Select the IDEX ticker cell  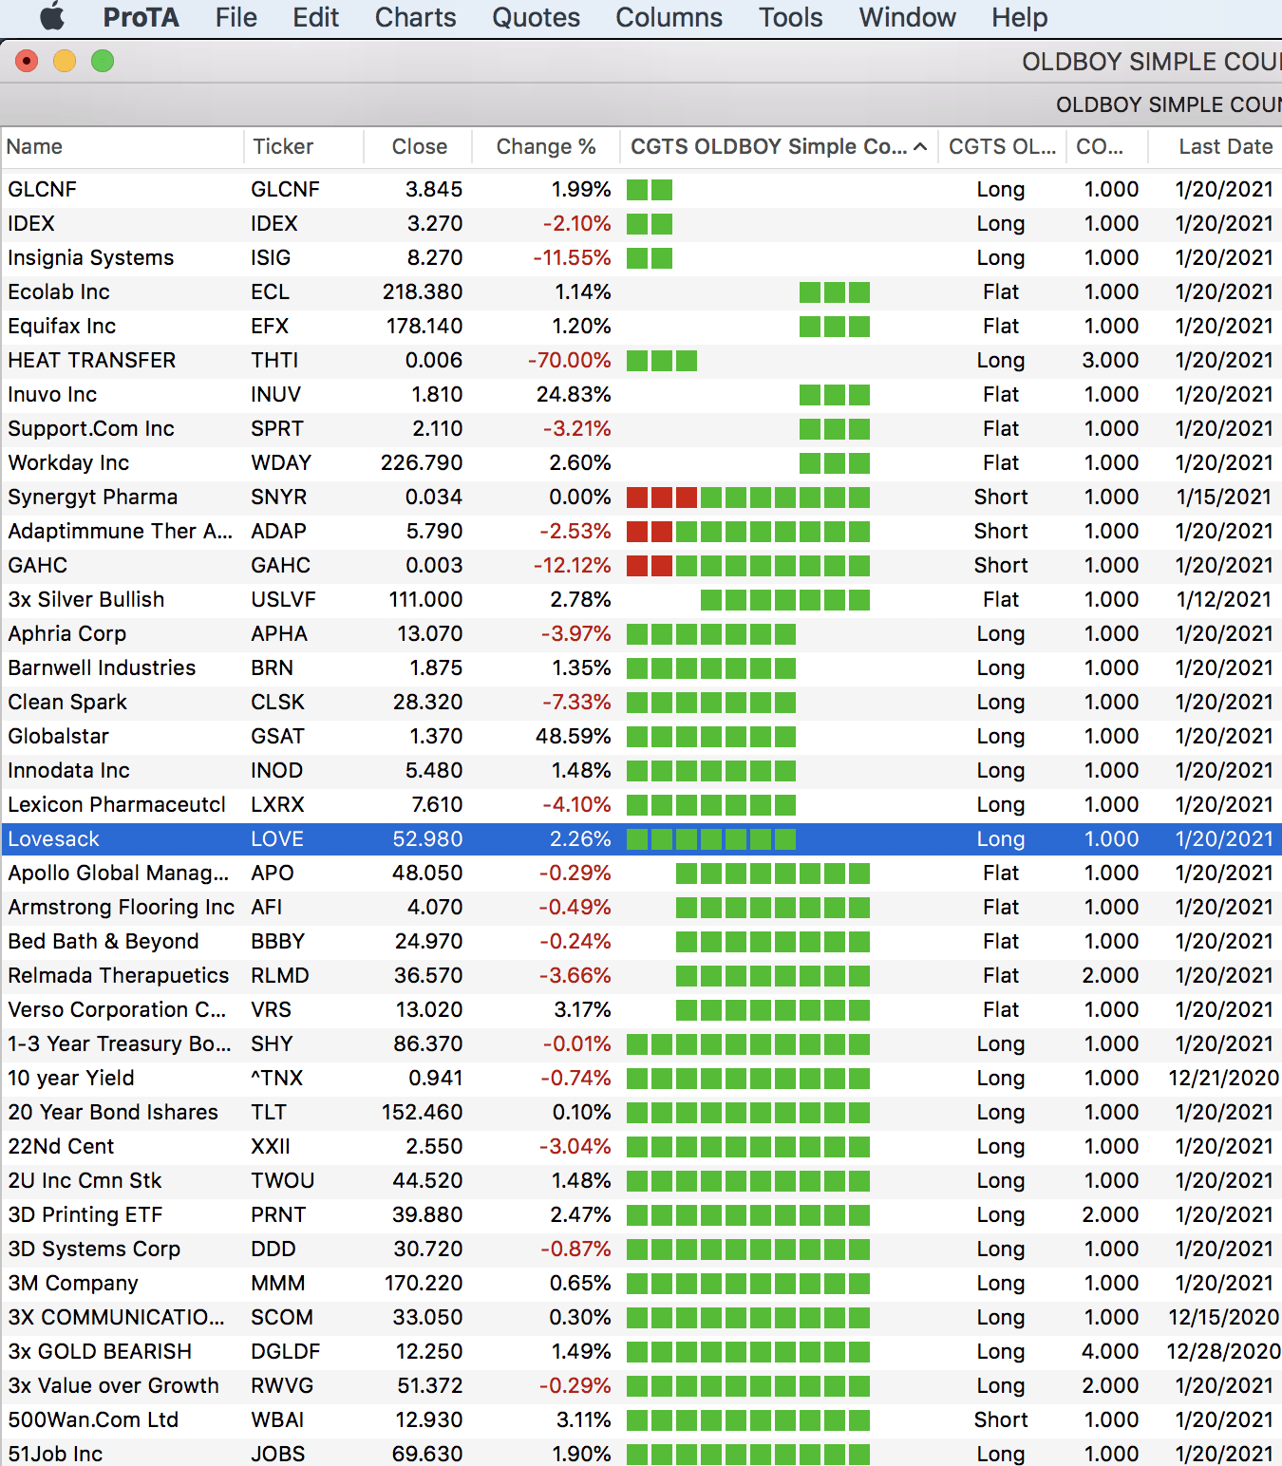click(274, 223)
